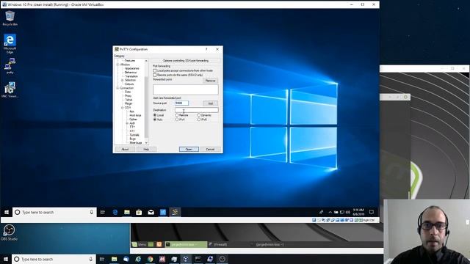Viewport: 470px width, 264px height.
Task: Click category tree scrollbar up arrow
Action: [x=146, y=61]
